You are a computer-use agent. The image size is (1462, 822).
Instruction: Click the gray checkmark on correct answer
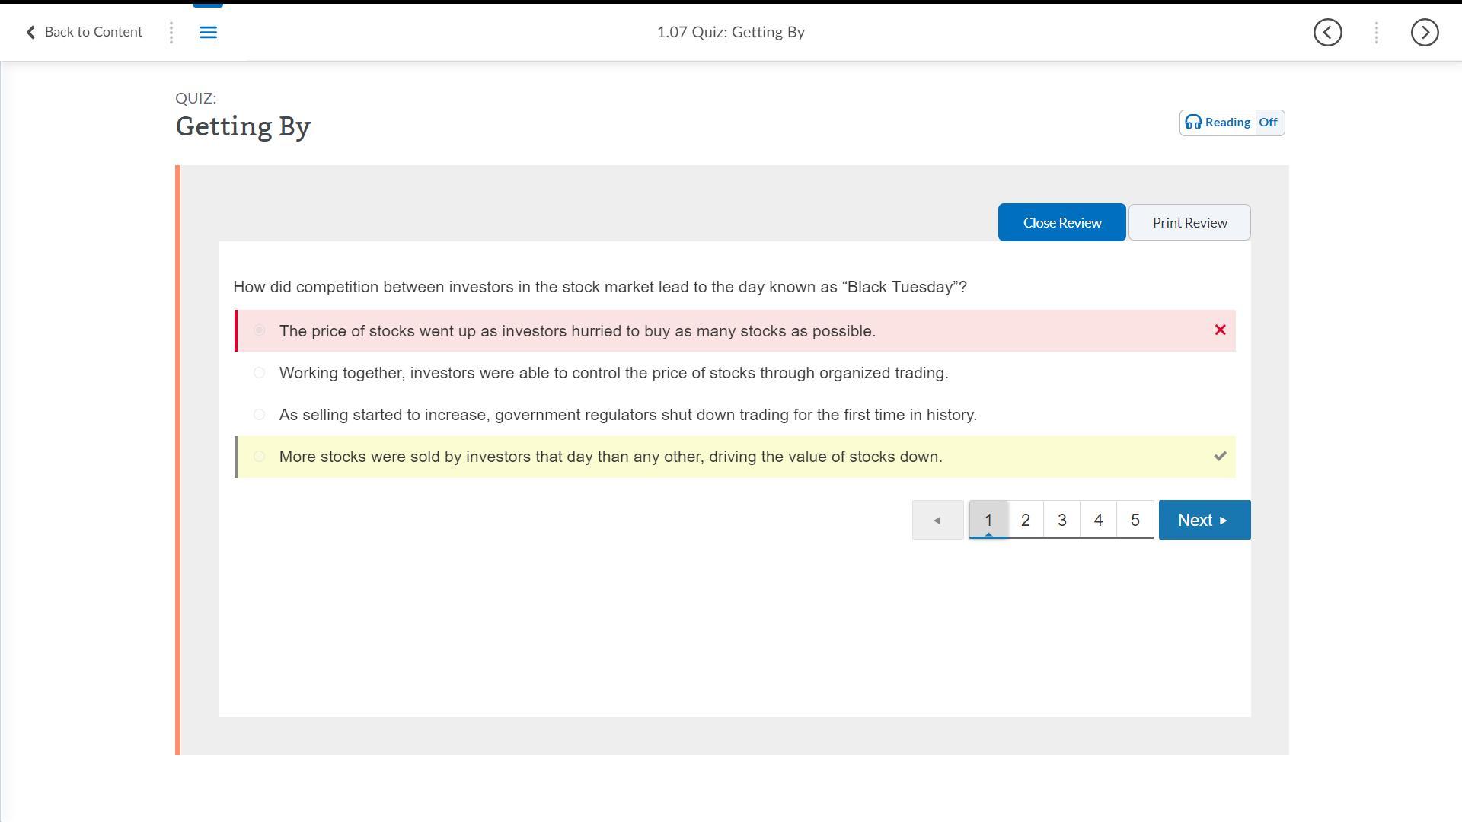pos(1220,457)
